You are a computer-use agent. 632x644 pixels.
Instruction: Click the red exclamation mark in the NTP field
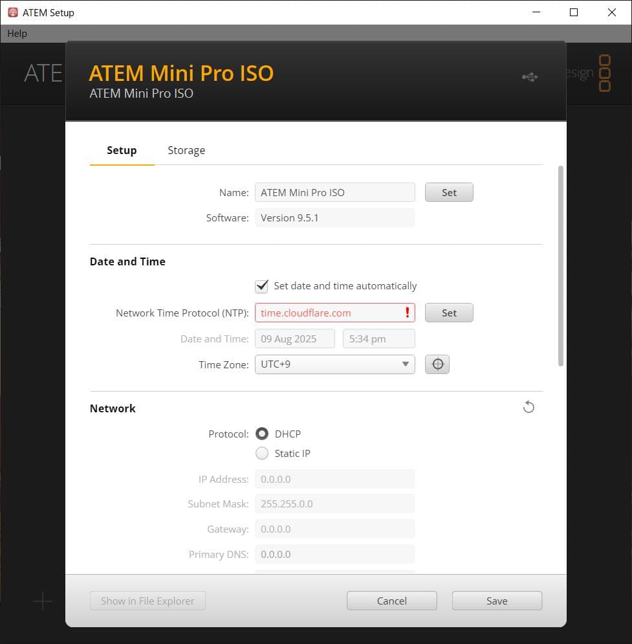407,313
